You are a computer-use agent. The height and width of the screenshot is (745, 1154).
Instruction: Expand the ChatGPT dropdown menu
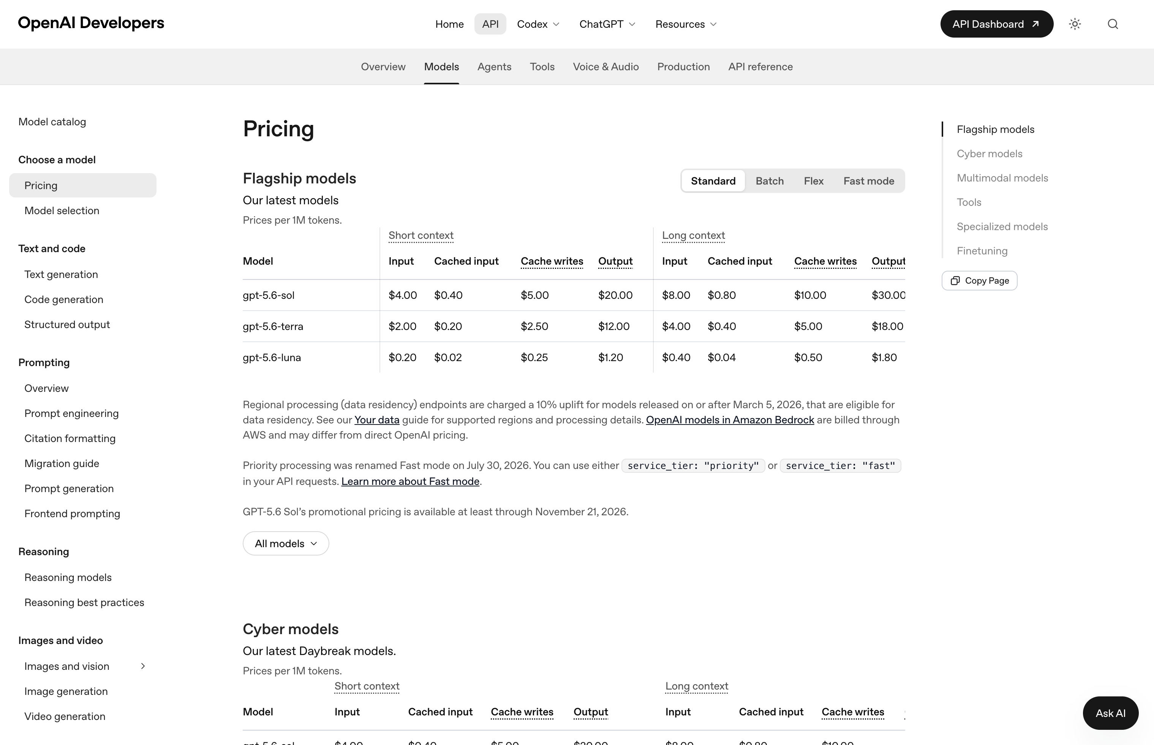coord(607,24)
